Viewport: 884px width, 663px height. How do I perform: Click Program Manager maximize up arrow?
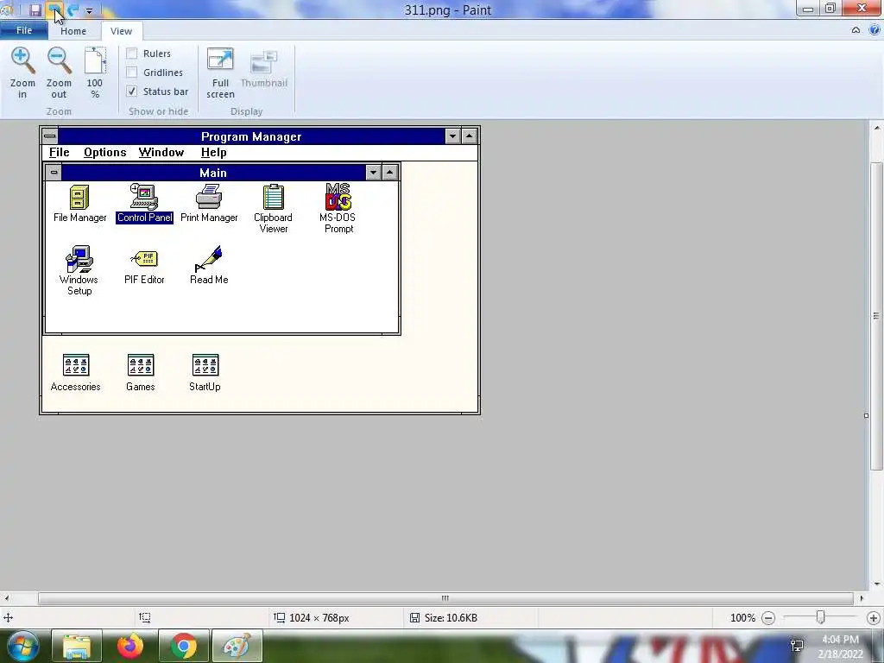click(469, 136)
